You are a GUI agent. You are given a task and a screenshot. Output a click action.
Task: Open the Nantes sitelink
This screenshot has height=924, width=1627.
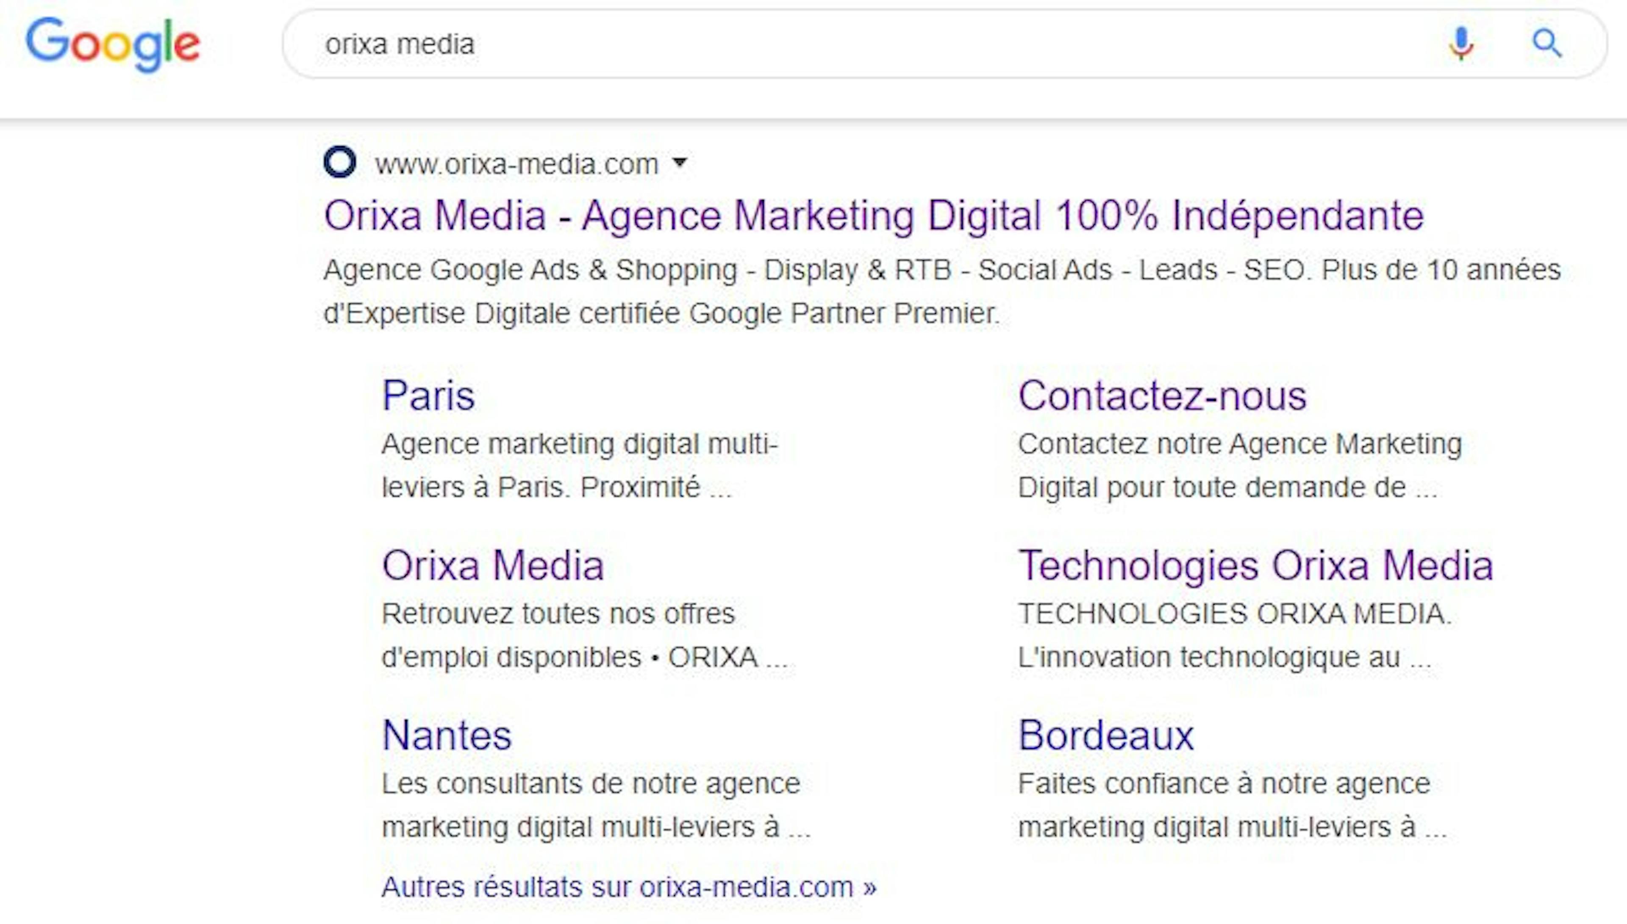tap(447, 736)
